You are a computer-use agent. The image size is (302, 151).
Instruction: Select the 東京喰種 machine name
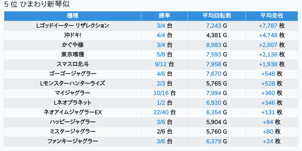click(73, 54)
